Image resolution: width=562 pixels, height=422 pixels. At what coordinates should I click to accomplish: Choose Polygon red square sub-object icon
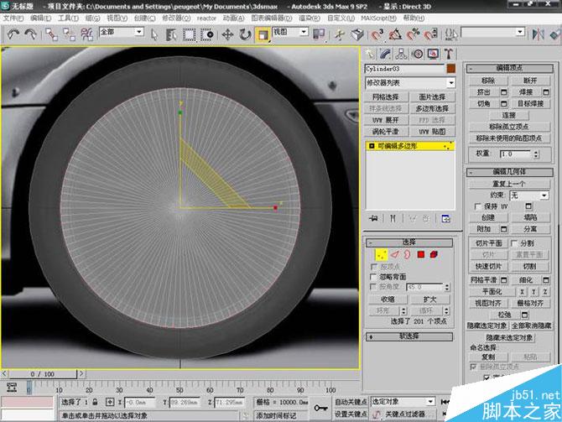point(421,254)
